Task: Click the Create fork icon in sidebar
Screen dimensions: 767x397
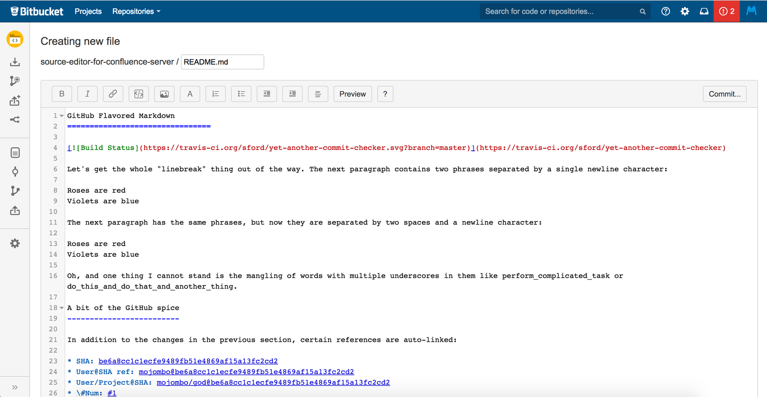Action: pos(15,120)
